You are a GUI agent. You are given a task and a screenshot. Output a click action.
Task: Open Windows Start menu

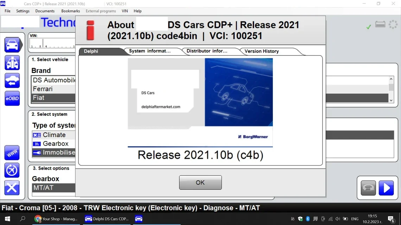tap(7, 219)
